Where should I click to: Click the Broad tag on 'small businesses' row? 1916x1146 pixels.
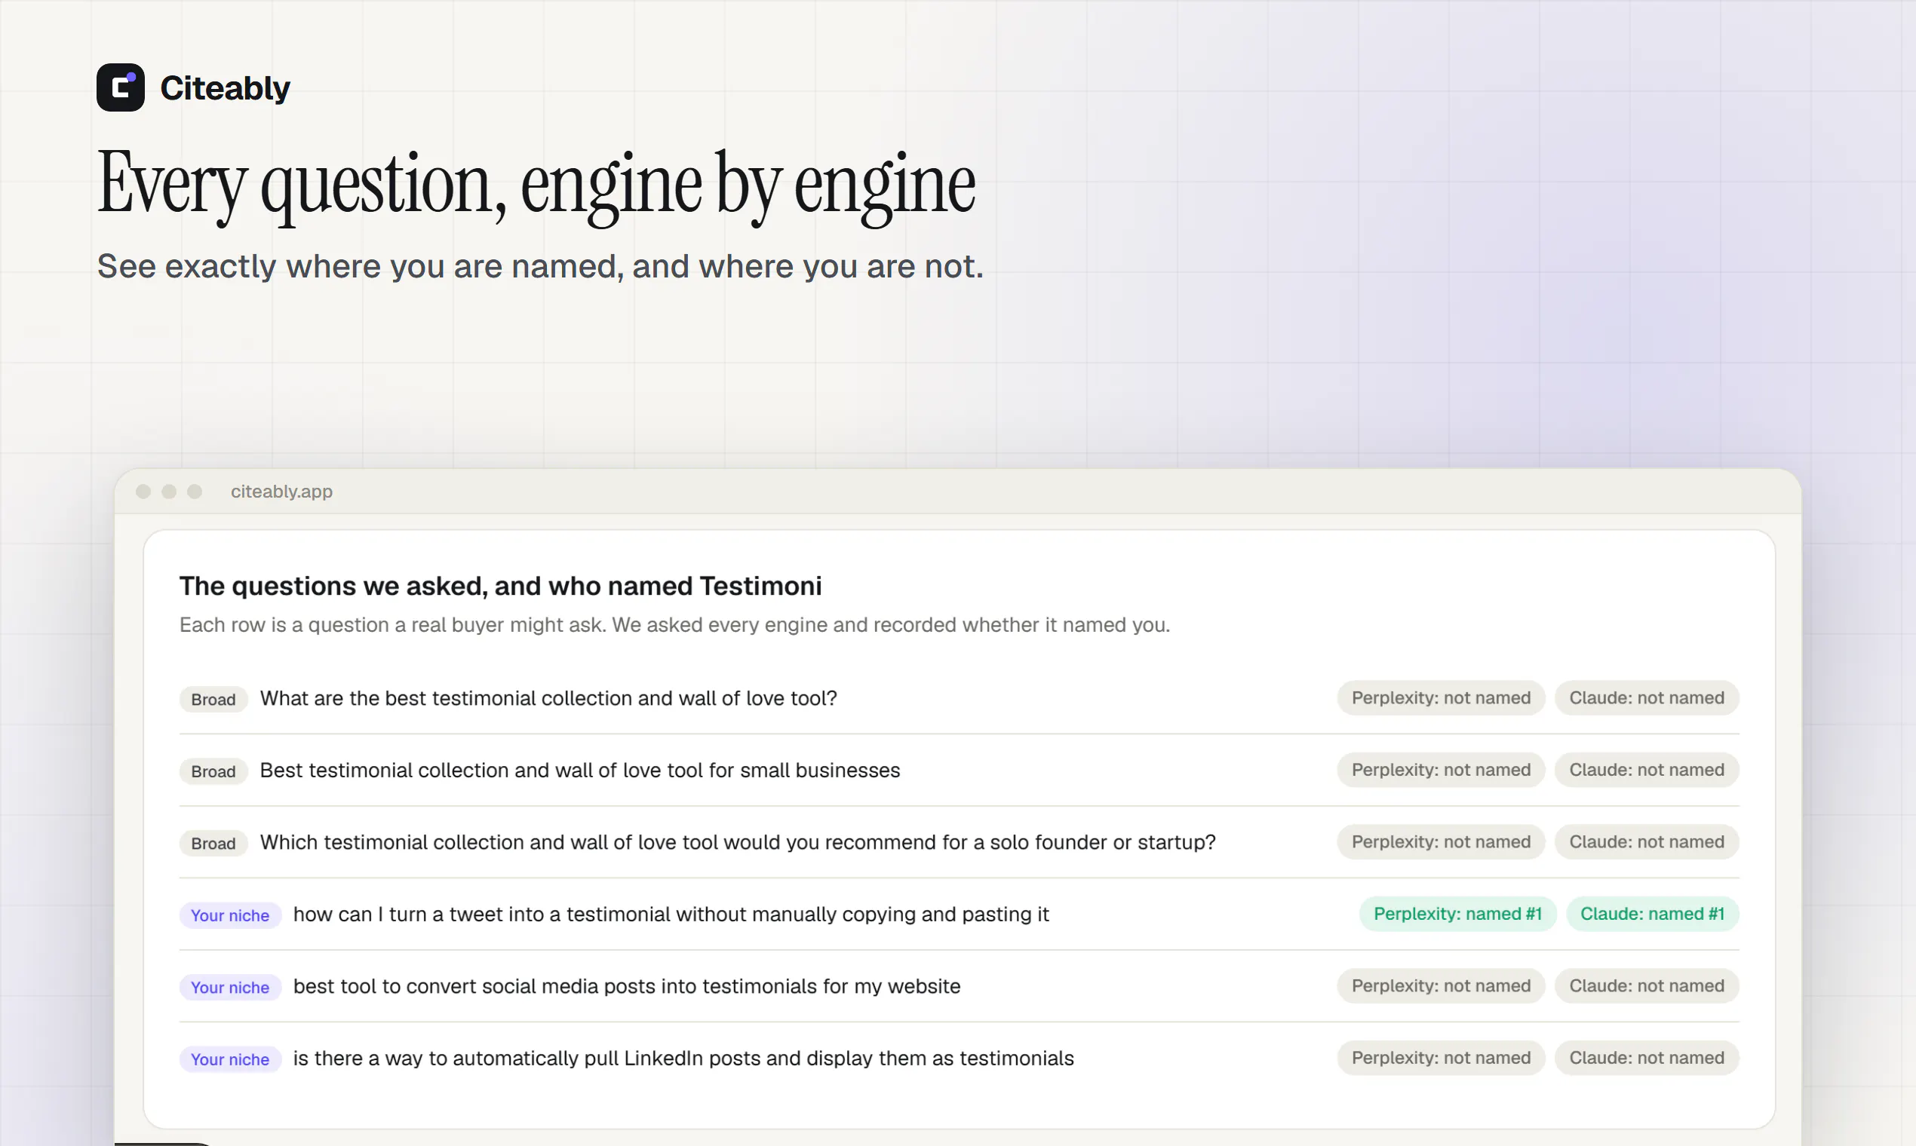coord(213,771)
